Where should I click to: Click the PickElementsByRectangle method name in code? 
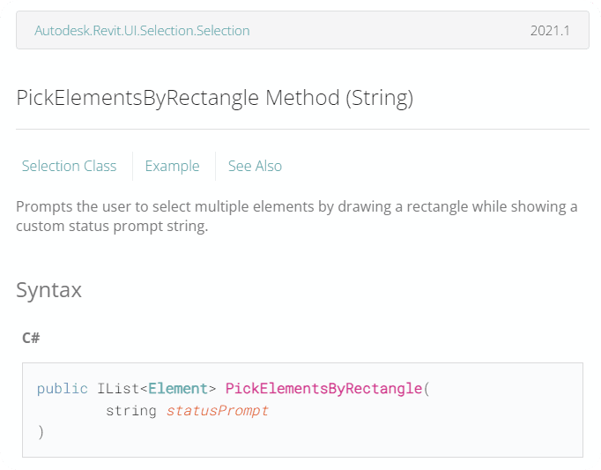323,389
